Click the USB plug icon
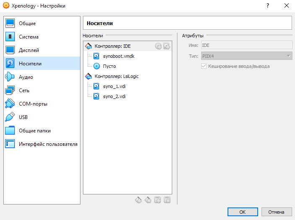Screen dimensions: 295x220 click(10, 117)
